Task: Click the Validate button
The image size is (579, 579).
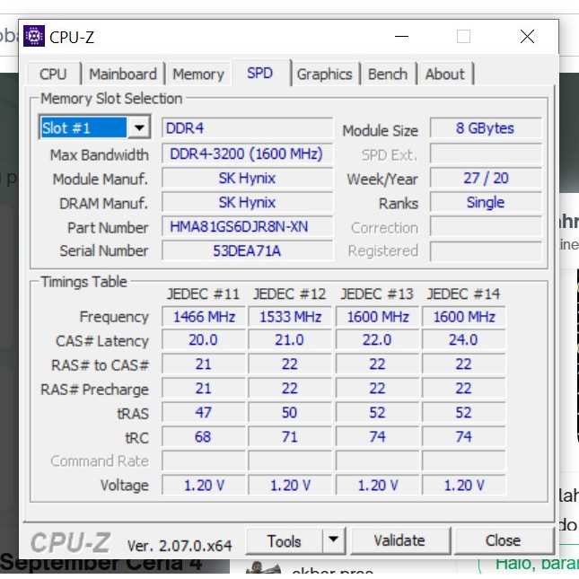Action: [399, 540]
